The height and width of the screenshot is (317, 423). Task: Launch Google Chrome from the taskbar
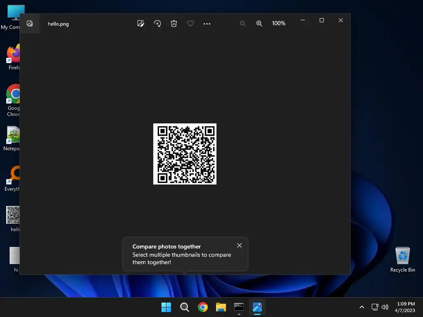(202, 307)
